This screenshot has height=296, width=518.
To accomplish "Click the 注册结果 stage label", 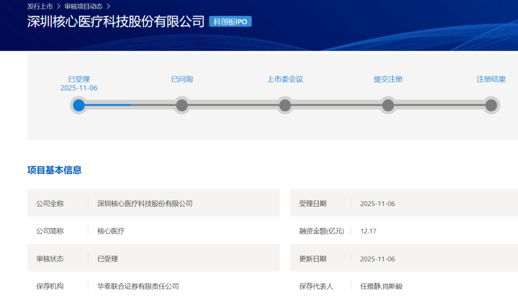I will (x=491, y=79).
